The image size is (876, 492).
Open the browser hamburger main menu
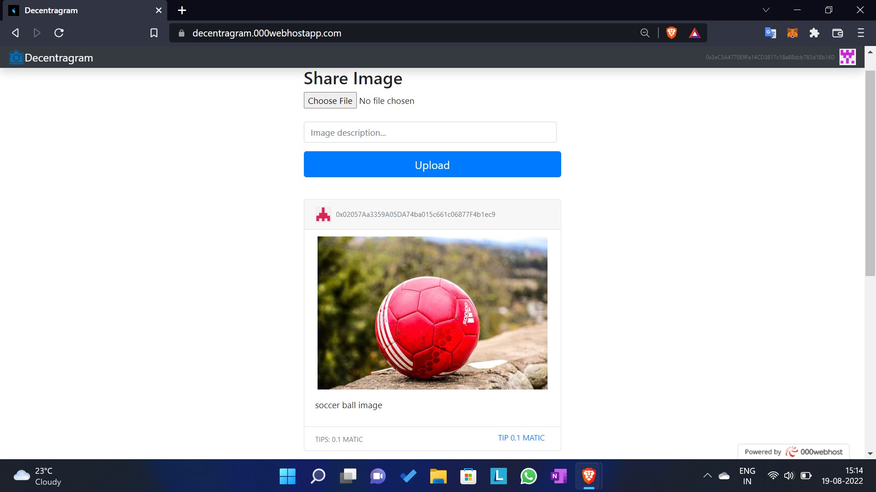coord(861,33)
